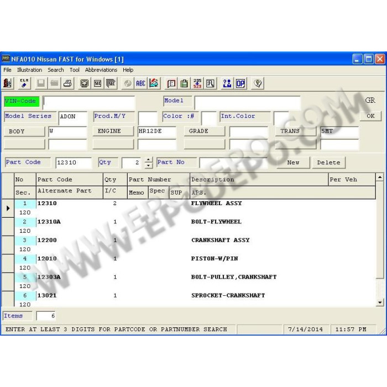Click the ENGINE value field HR12DE
This screenshot has width=387, height=387.
click(x=156, y=132)
